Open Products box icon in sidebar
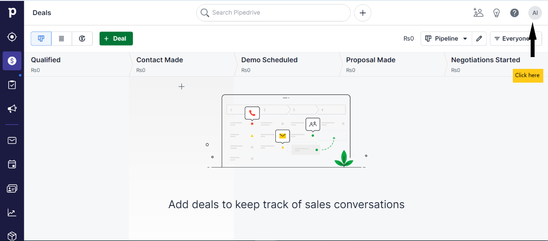This screenshot has height=241, width=548. click(12, 236)
